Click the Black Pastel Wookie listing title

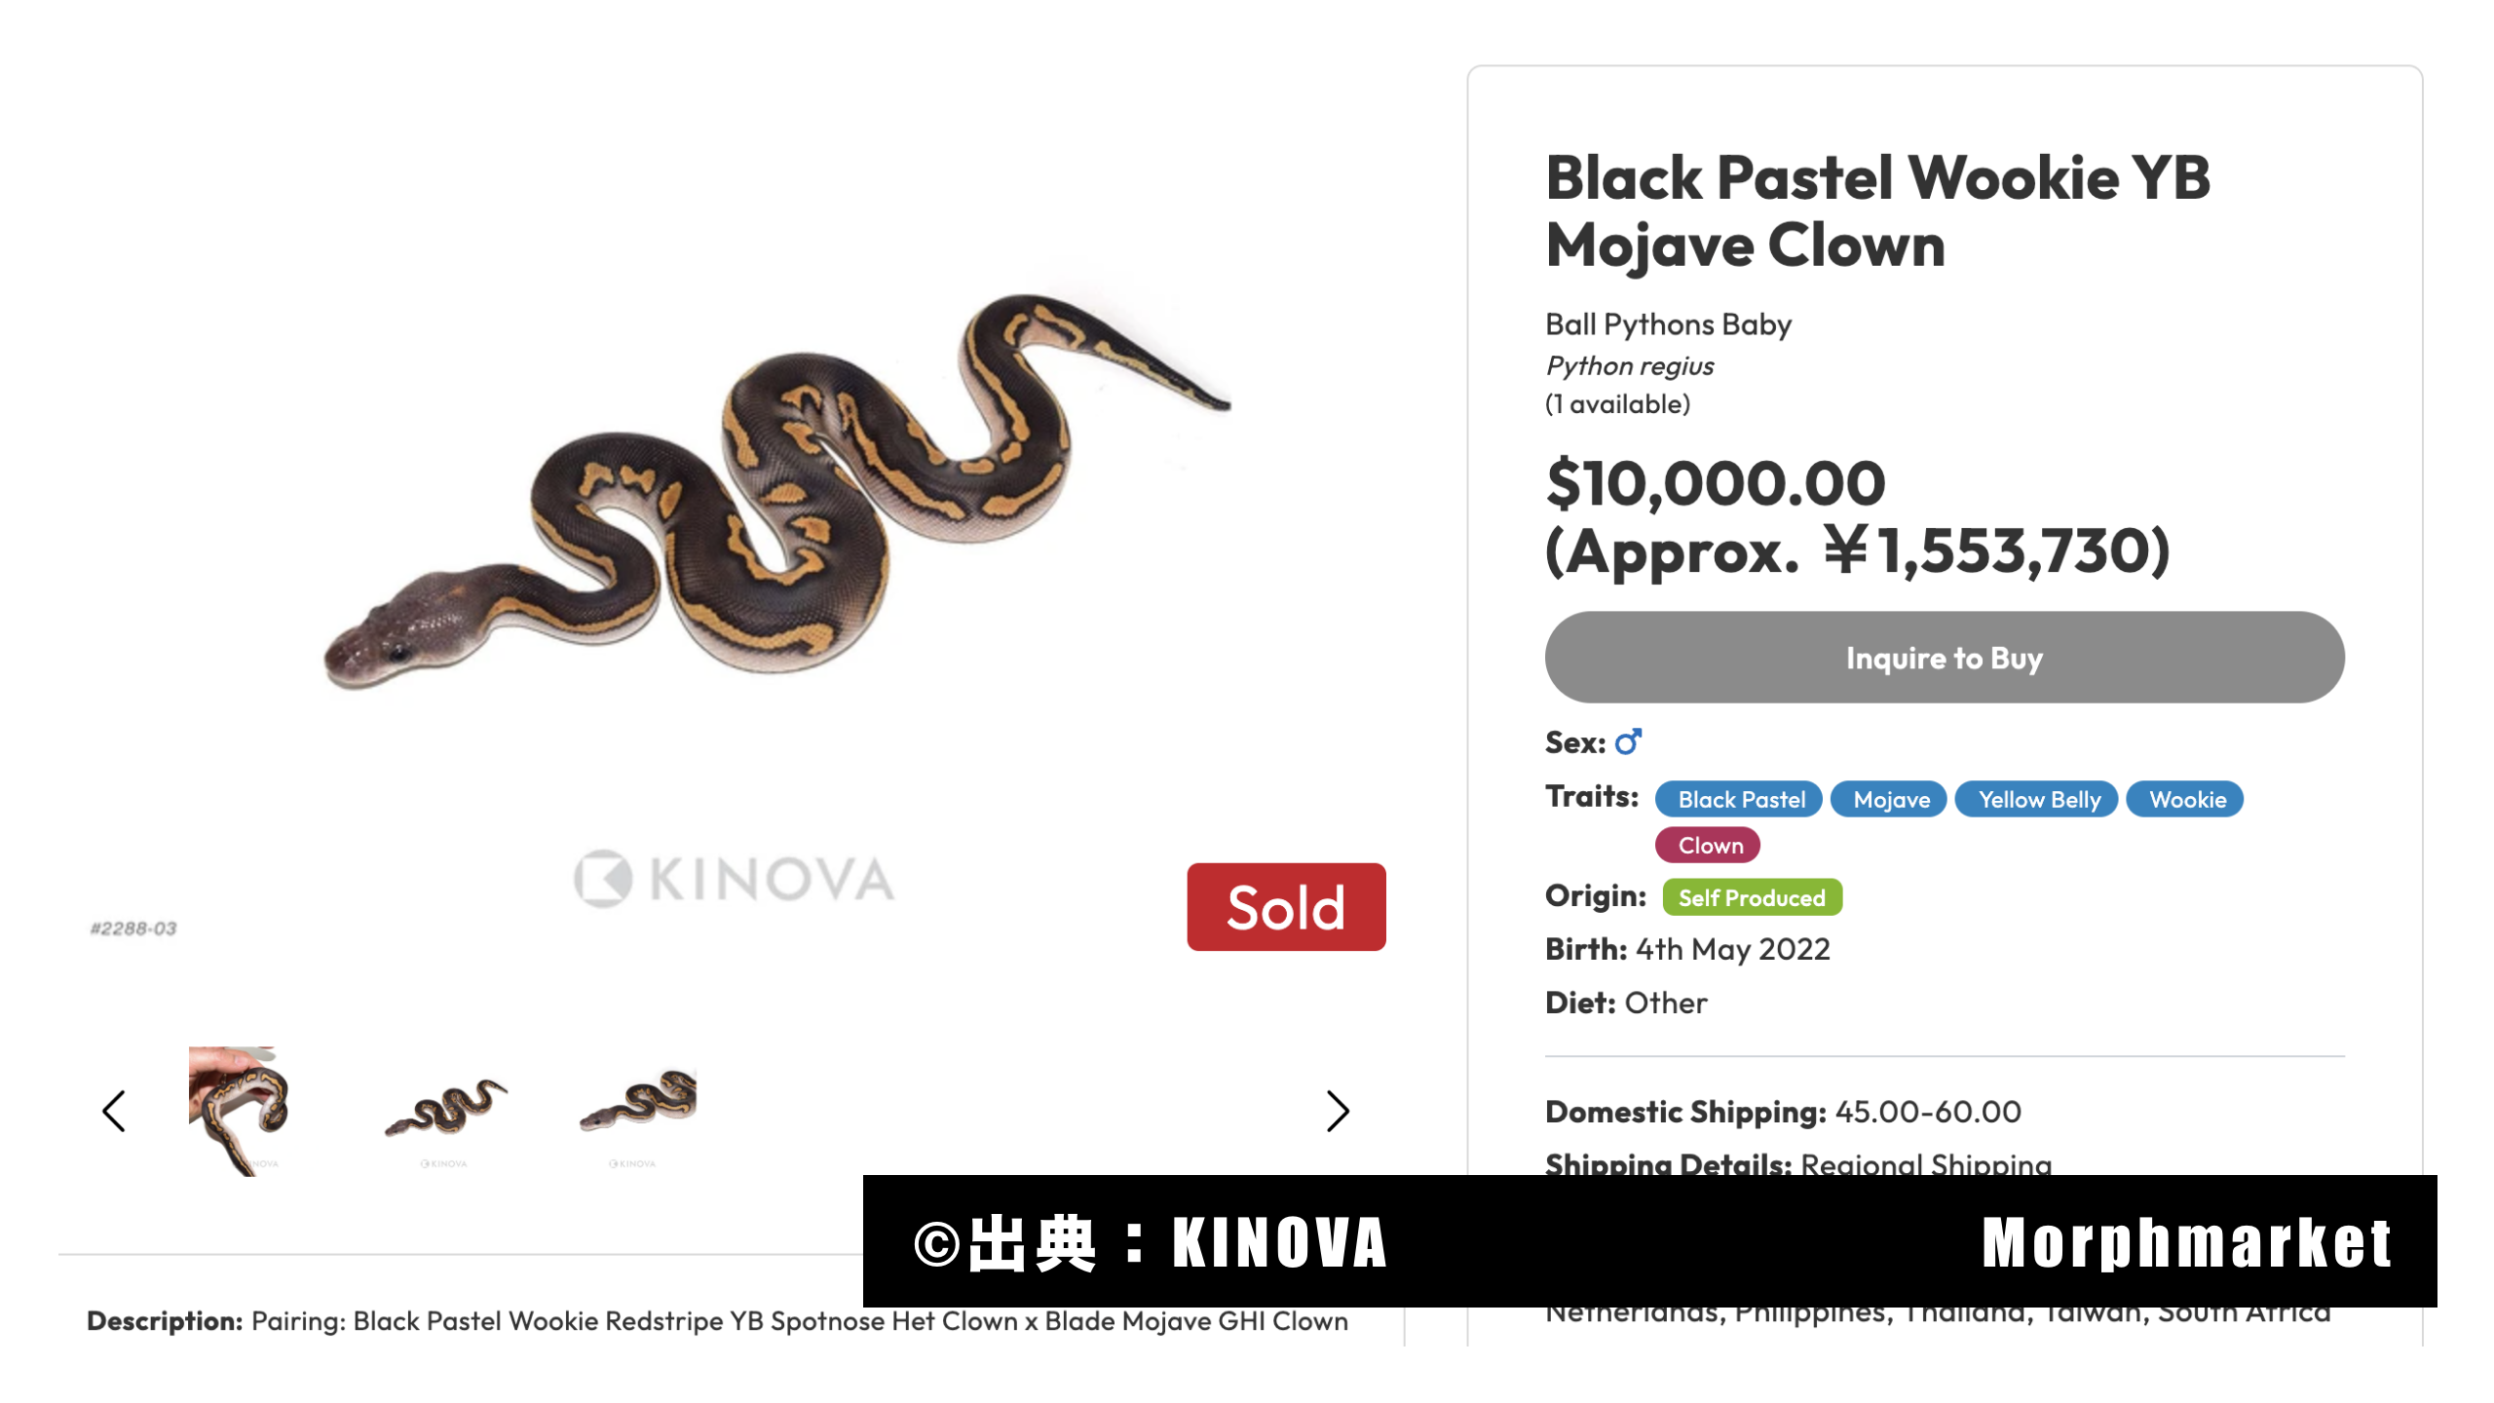click(1876, 210)
